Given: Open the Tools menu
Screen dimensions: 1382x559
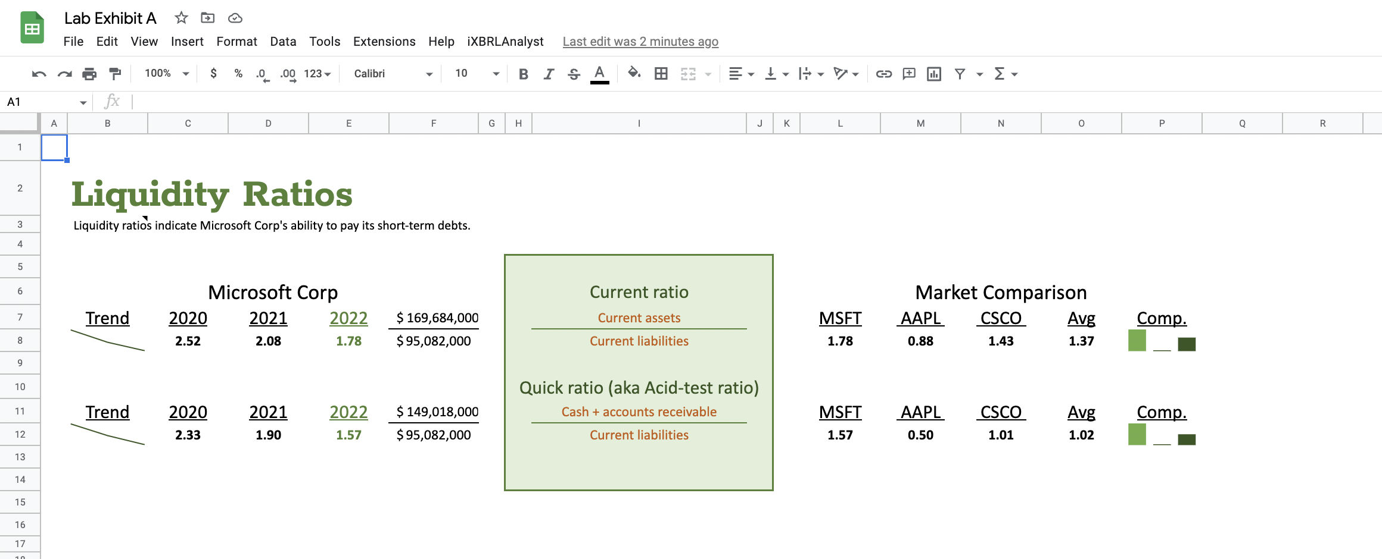Looking at the screenshot, I should 325,41.
